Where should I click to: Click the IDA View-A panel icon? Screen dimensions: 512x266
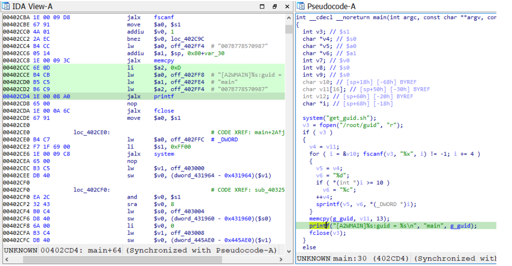coord(6,6)
